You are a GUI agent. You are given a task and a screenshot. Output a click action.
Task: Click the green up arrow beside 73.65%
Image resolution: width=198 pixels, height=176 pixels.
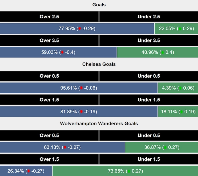129,171
